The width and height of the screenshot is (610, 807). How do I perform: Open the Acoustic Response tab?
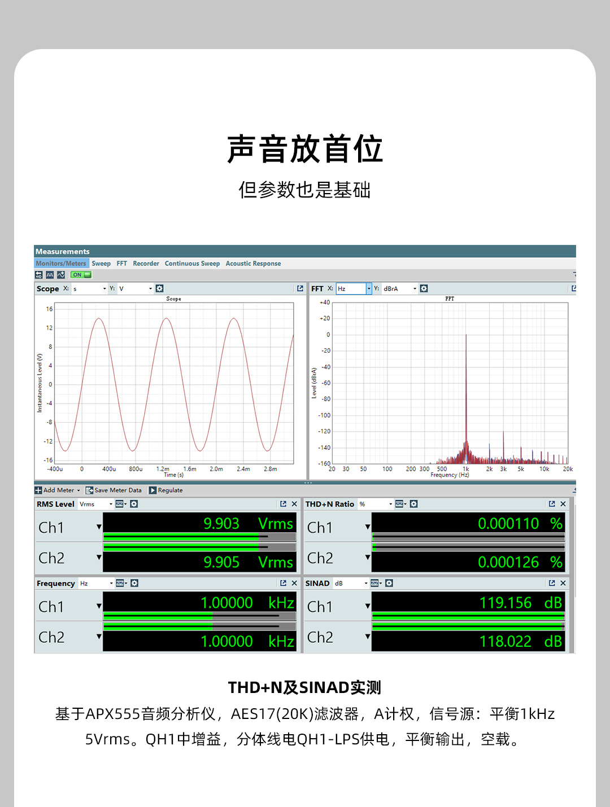pyautogui.click(x=253, y=264)
